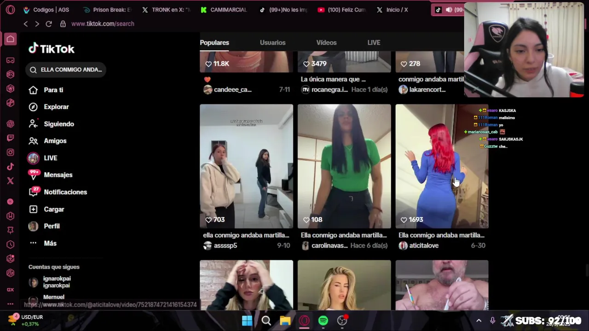Open Notificaciones icon with 27 badge
The image size is (589, 331).
click(33, 192)
